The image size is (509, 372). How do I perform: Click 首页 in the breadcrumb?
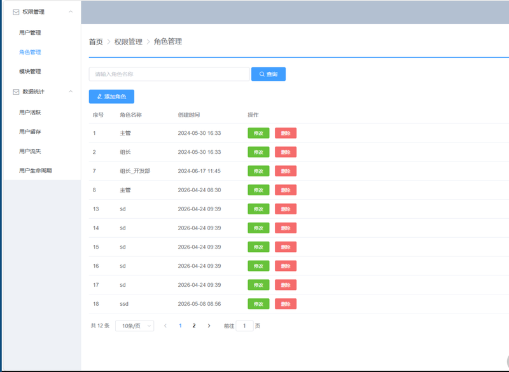(96, 42)
